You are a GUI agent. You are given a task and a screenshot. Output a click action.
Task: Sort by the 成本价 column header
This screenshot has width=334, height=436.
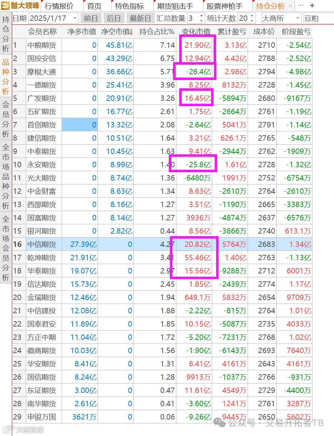tap(264, 32)
